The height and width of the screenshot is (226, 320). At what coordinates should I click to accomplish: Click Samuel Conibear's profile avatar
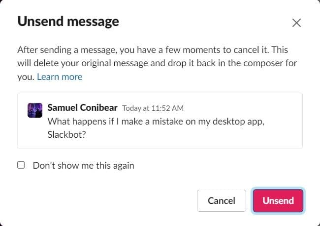(x=35, y=110)
